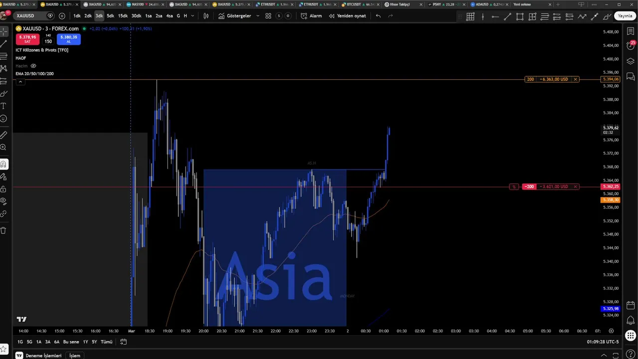The image size is (638, 359).
Task: Open object tree layers icon
Action: click(x=631, y=61)
